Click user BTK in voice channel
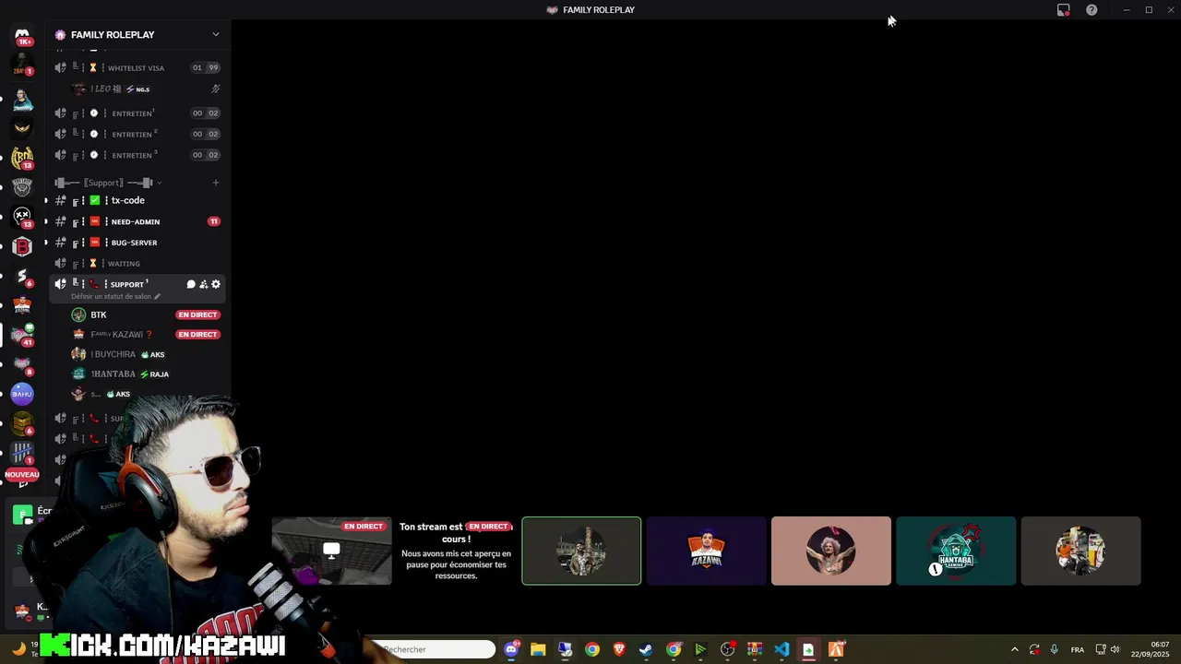The height and width of the screenshot is (664, 1181). click(99, 314)
